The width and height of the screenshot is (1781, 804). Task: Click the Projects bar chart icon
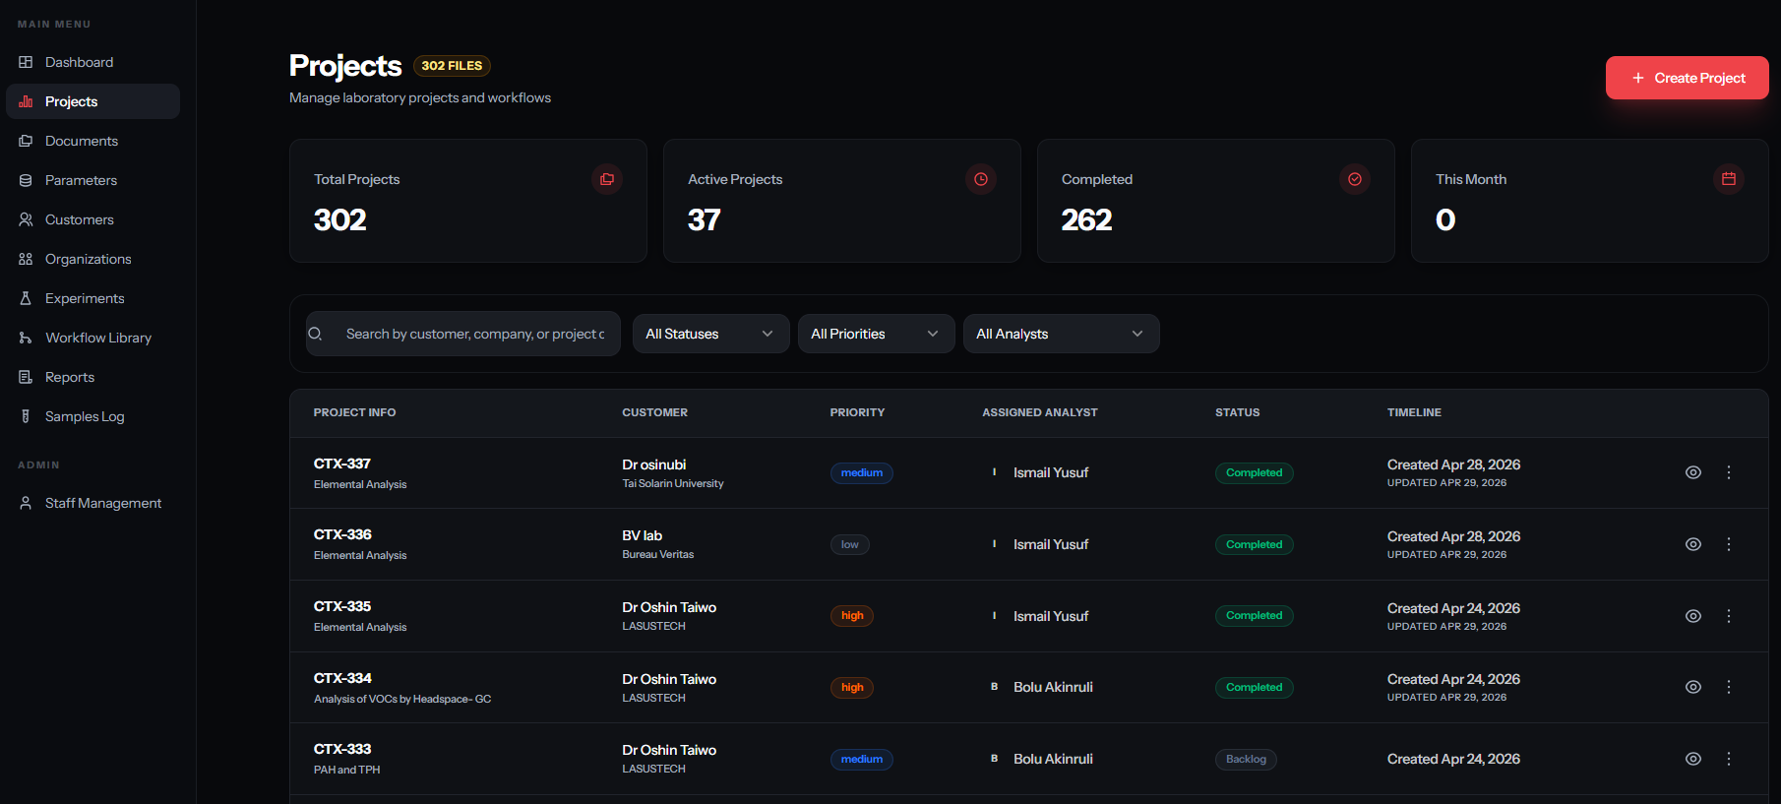[26, 101]
